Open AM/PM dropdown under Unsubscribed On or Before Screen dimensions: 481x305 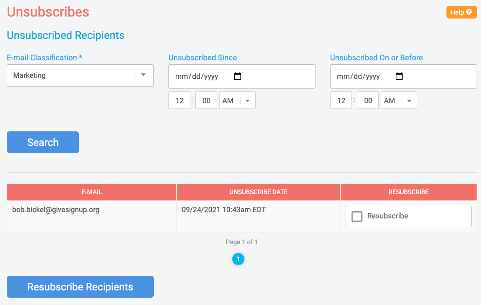[x=399, y=100]
